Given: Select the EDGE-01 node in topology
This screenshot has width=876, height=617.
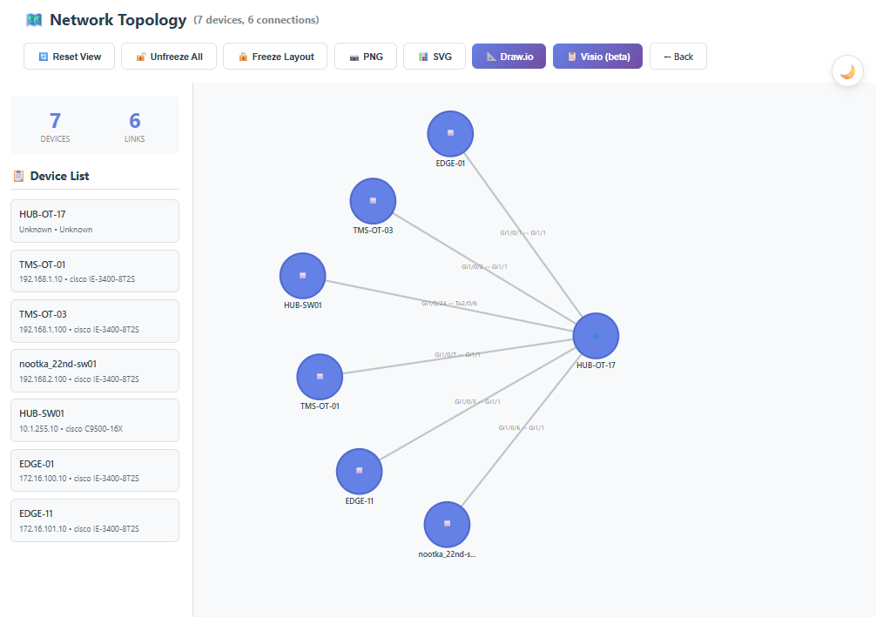Looking at the screenshot, I should pos(450,133).
